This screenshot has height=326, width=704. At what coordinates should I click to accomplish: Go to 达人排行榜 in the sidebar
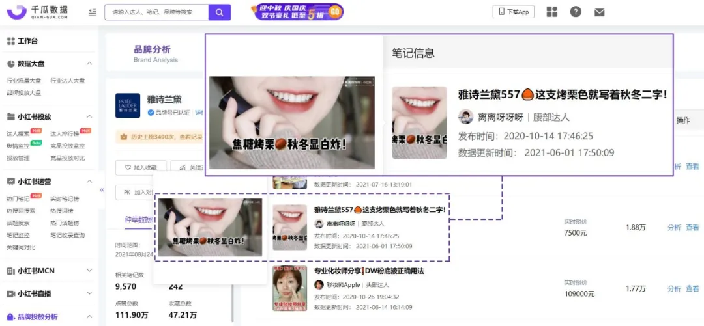pyautogui.click(x=65, y=133)
